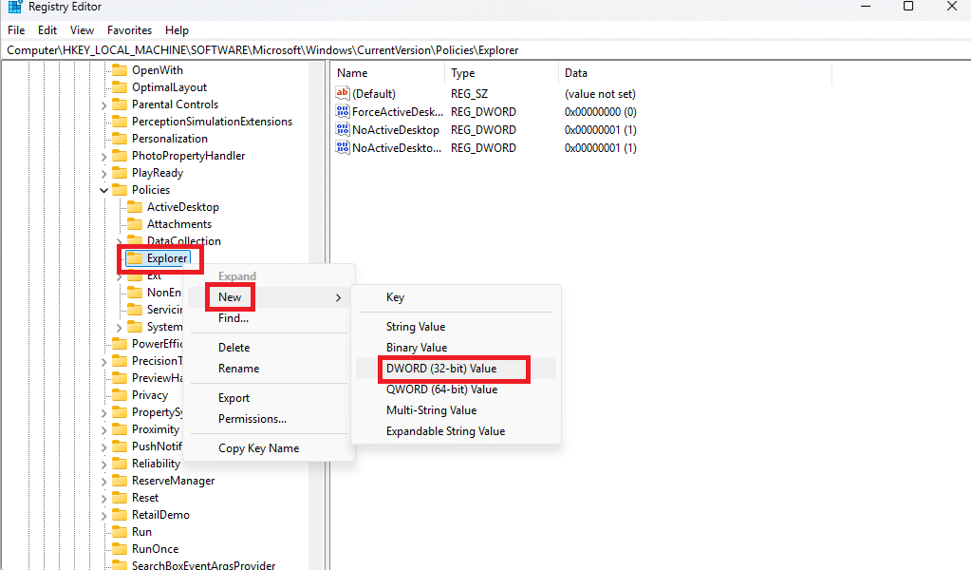The image size is (971, 570).
Task: Click the registry path address bar
Action: (x=486, y=50)
